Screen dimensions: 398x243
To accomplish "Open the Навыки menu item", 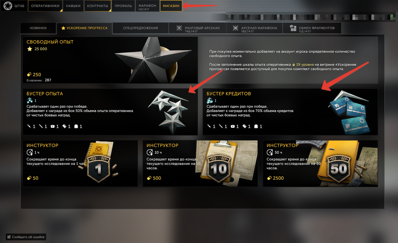I will pyautogui.click(x=73, y=6).
